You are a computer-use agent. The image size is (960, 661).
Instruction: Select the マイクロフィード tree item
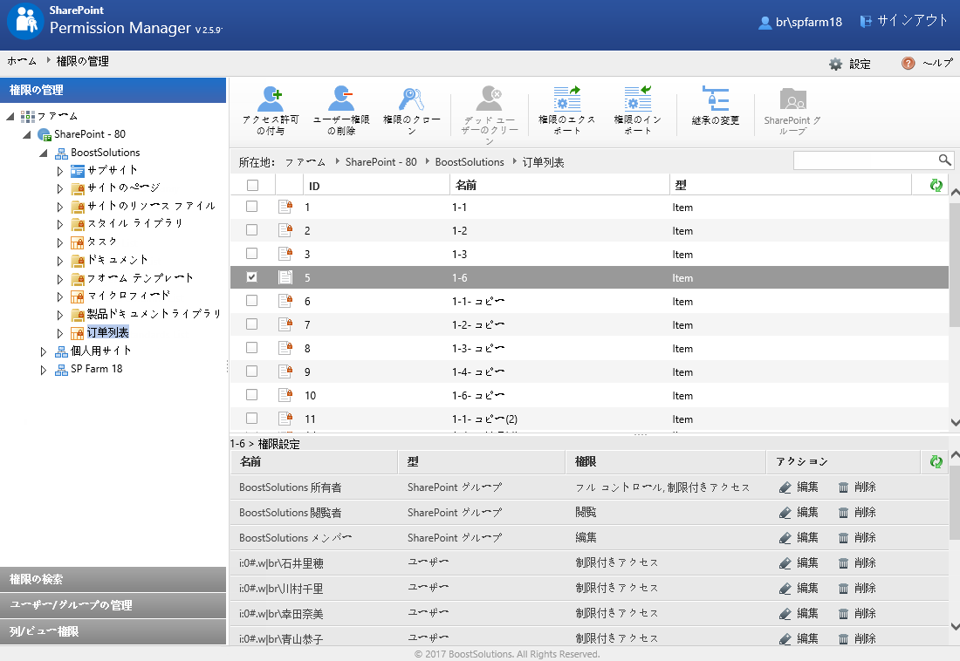point(128,296)
